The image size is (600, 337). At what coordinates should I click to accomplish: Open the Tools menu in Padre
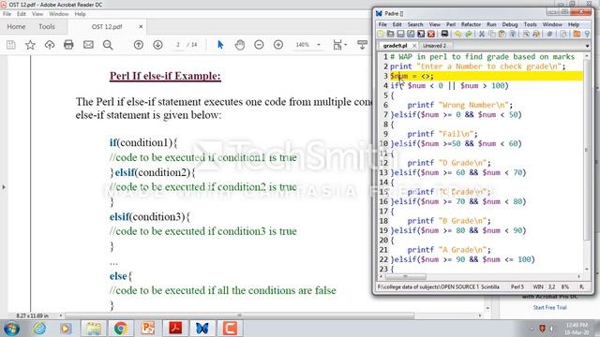pos(530,24)
